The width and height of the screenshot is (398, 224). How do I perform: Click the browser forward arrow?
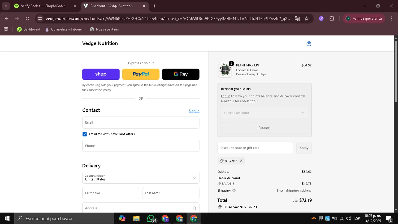pos(17,19)
